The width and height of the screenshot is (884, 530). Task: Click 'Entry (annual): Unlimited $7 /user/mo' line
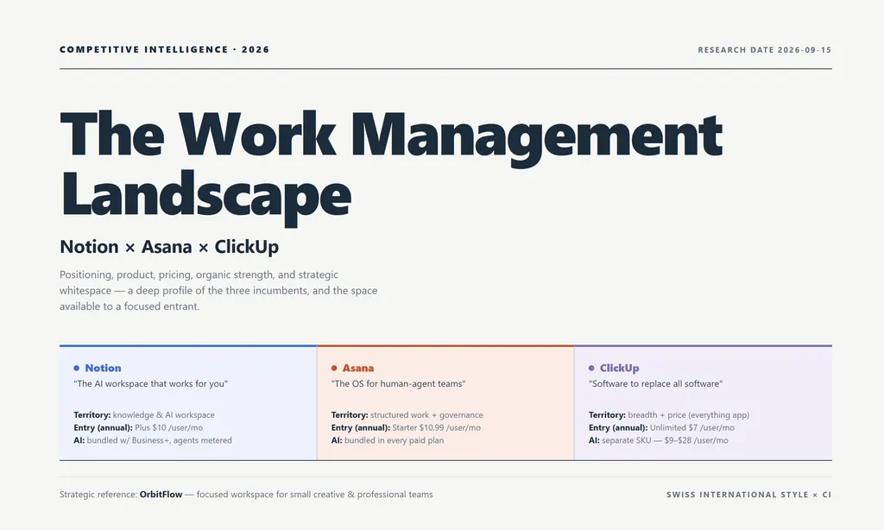pos(661,428)
